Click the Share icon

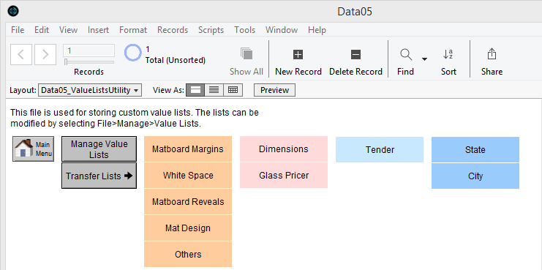(492, 54)
